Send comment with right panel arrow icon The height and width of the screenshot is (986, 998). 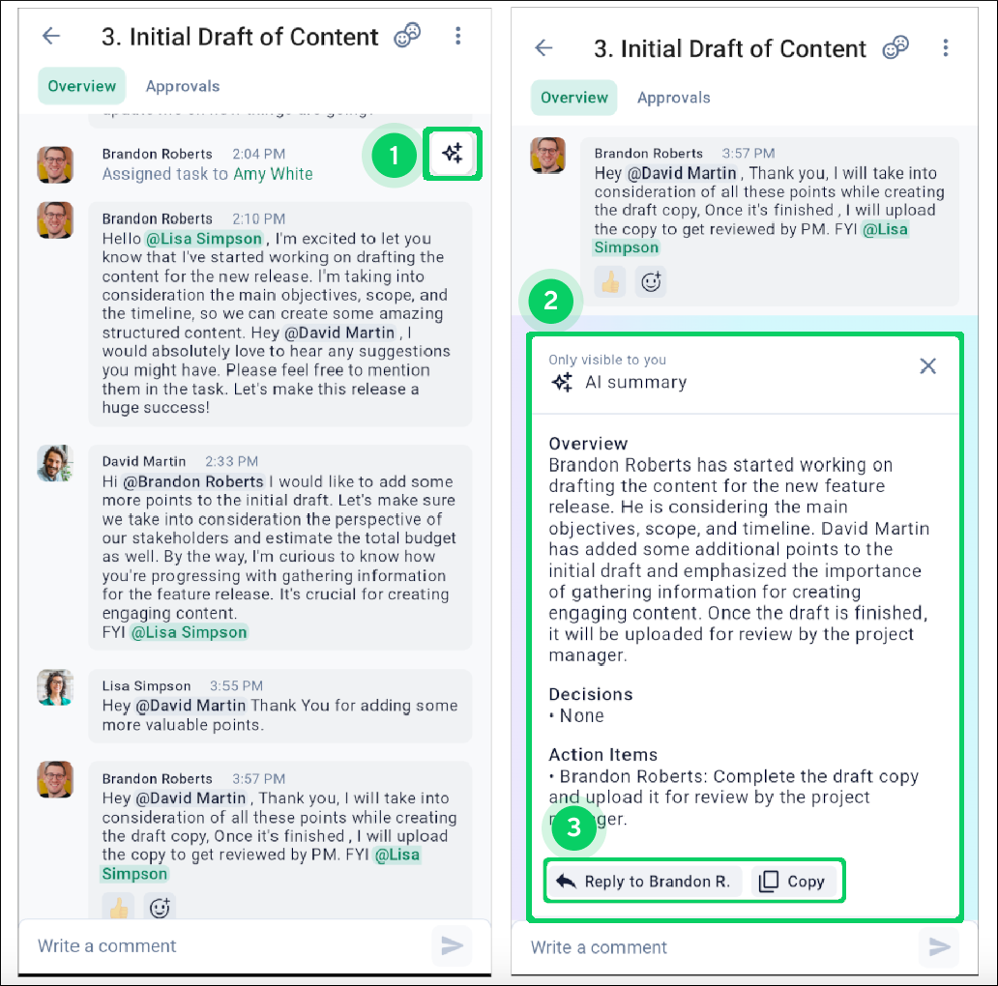(939, 946)
